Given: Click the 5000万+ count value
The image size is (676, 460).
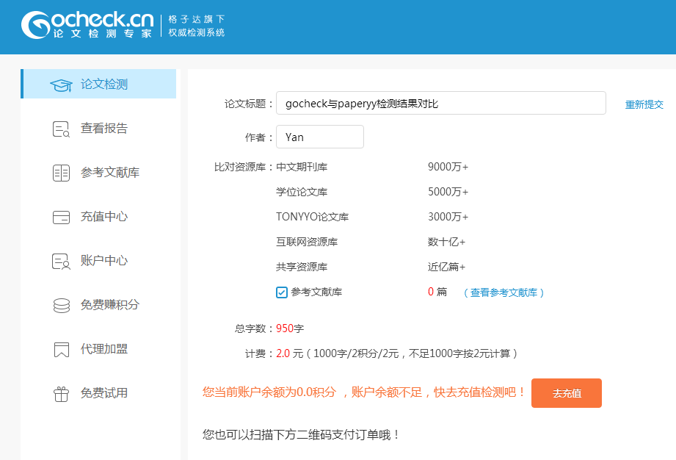Looking at the screenshot, I should point(448,192).
